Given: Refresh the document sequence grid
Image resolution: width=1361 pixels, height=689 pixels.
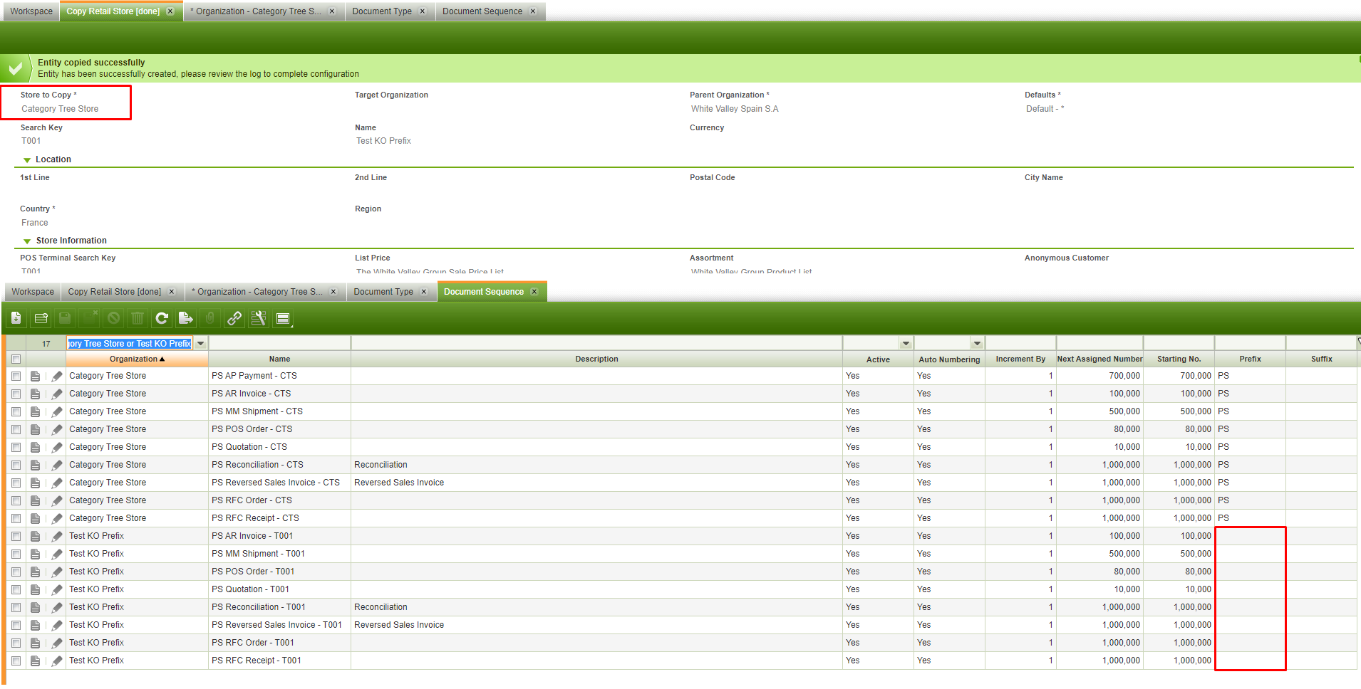Looking at the screenshot, I should pyautogui.click(x=162, y=318).
